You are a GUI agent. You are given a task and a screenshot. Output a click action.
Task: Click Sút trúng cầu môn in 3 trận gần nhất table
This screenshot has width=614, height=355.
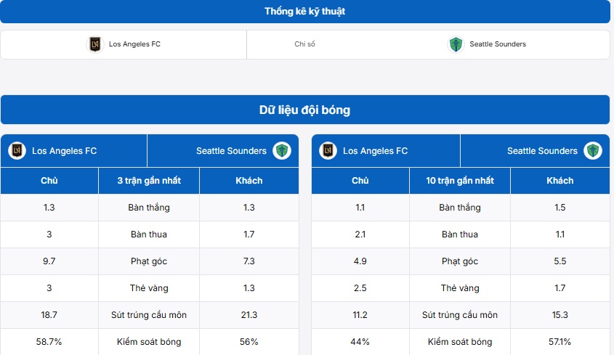(x=149, y=315)
